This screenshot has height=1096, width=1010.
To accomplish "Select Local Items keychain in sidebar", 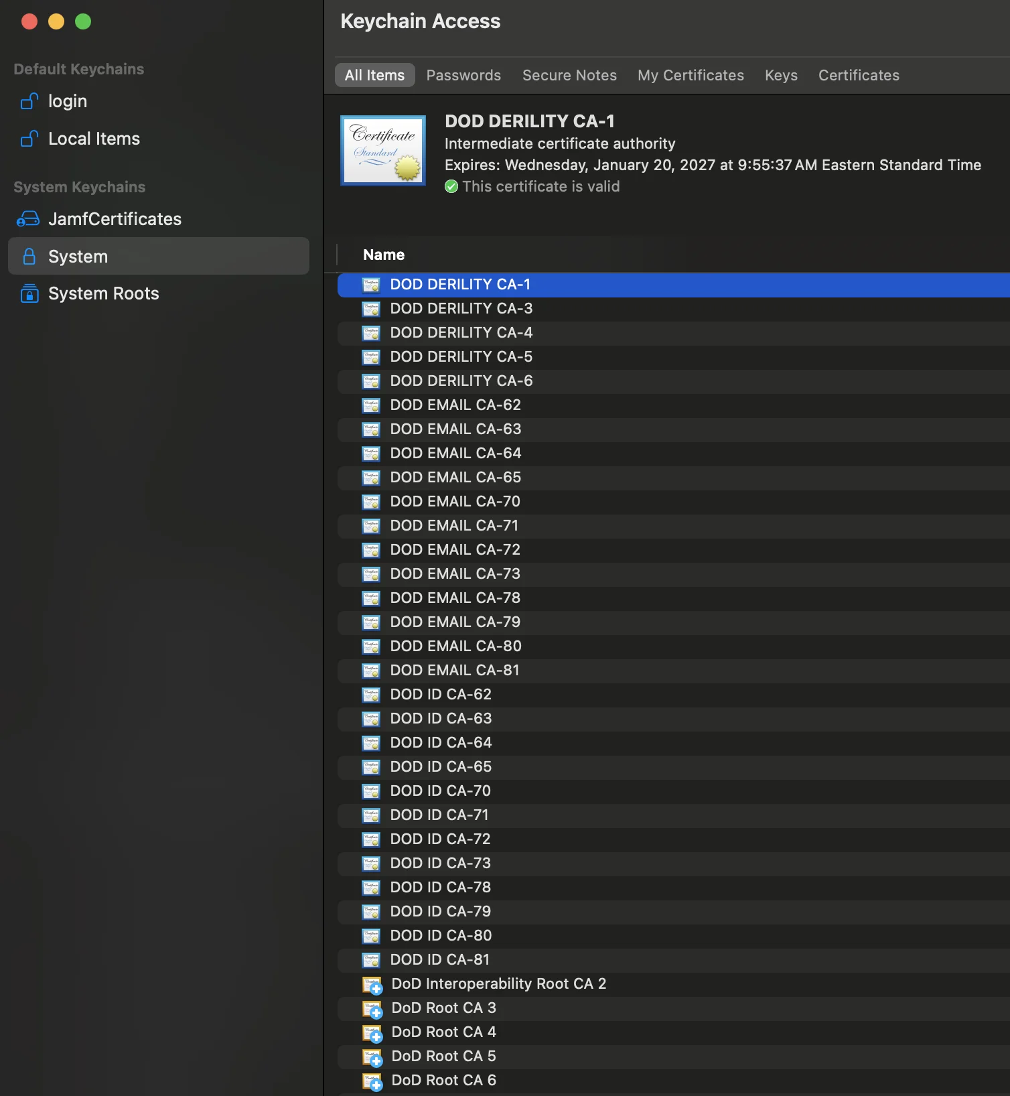I will coord(159,139).
